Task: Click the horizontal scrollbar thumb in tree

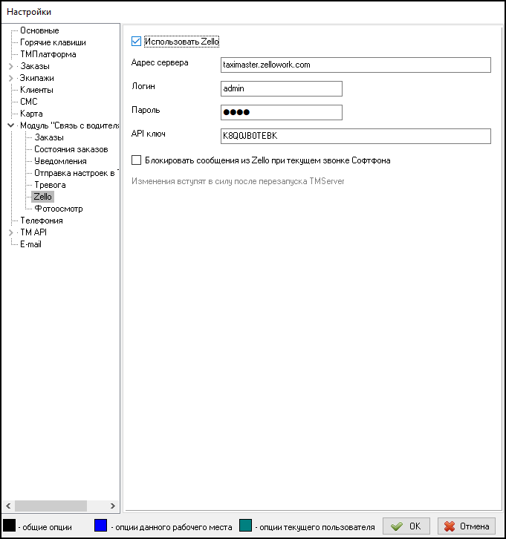Action: (51, 506)
